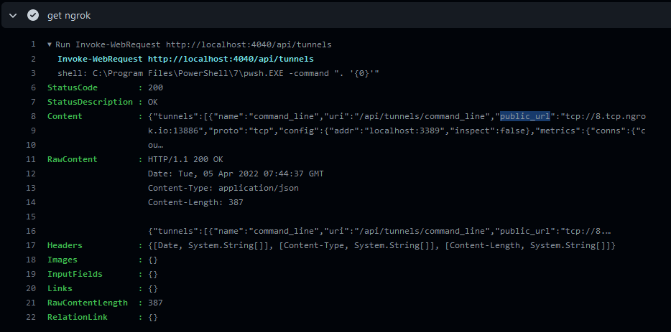Open the localhost:4040 URL on line 1

tap(240, 44)
